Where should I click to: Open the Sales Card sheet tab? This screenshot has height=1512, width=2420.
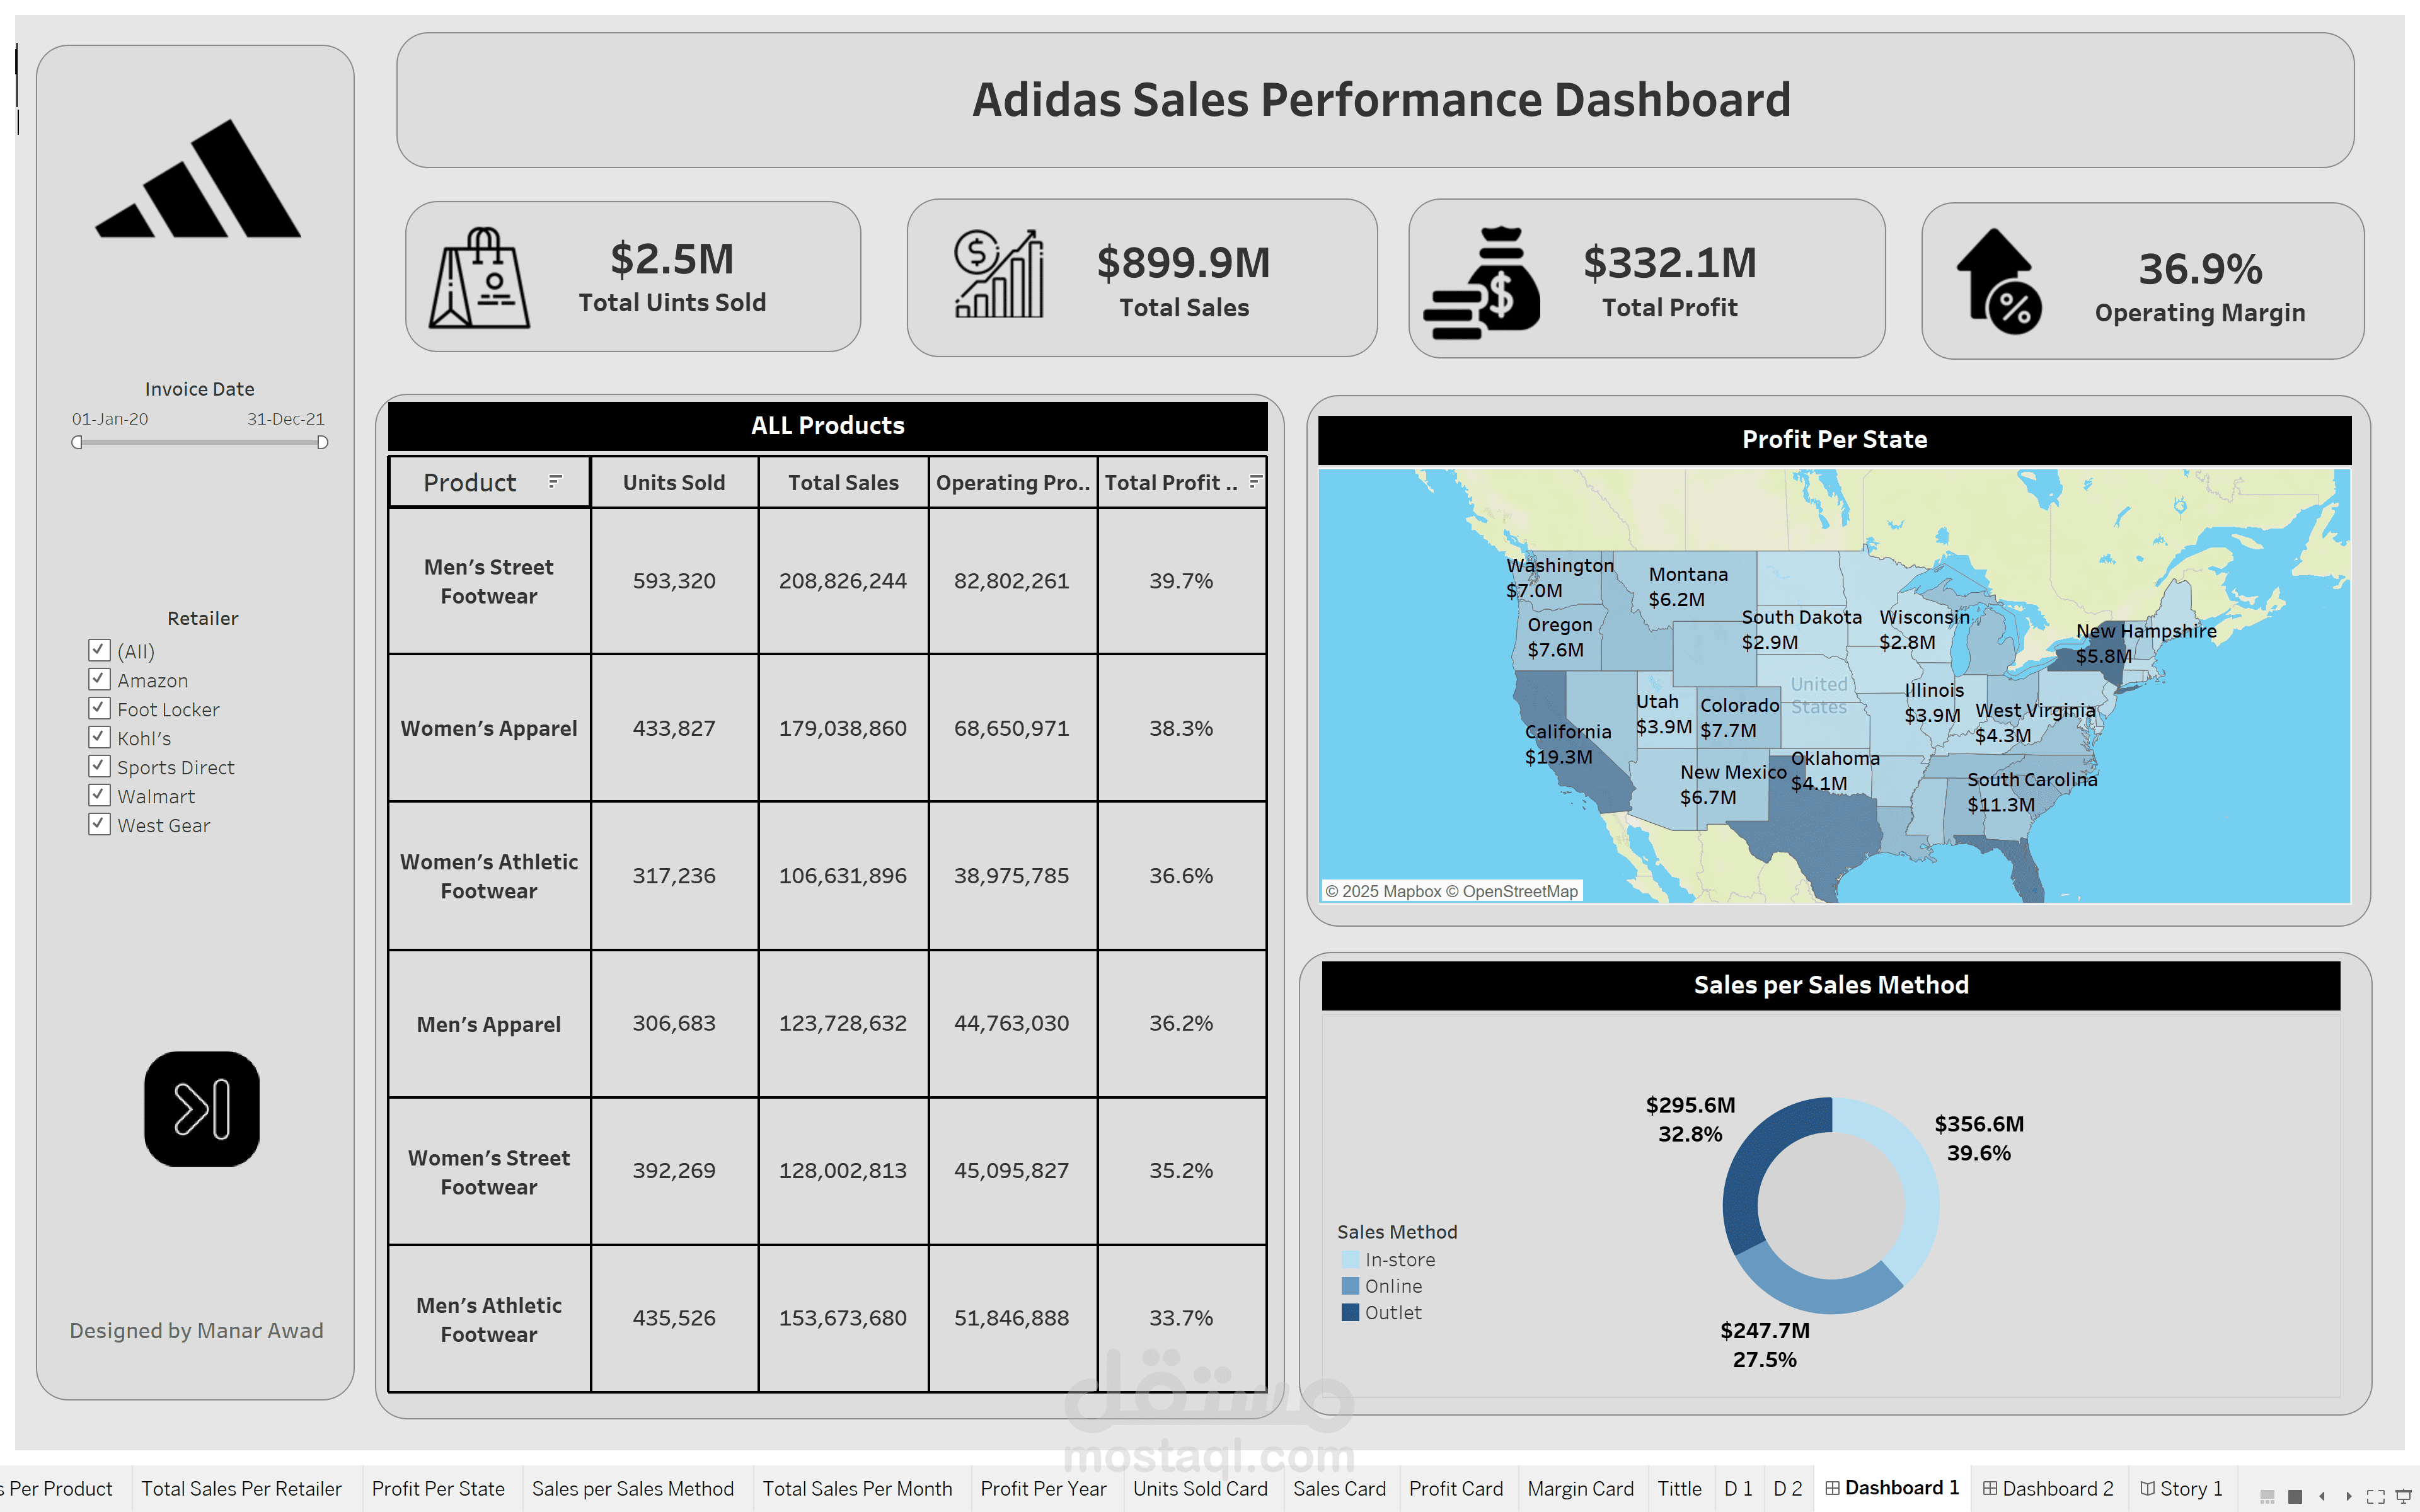tap(1339, 1488)
